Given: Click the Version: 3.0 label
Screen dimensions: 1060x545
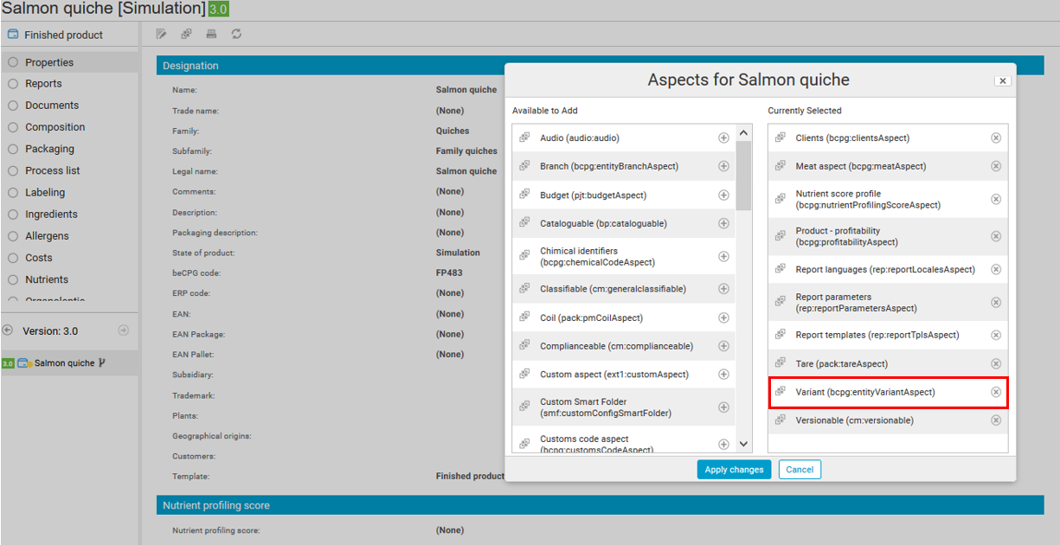Looking at the screenshot, I should click(50, 331).
